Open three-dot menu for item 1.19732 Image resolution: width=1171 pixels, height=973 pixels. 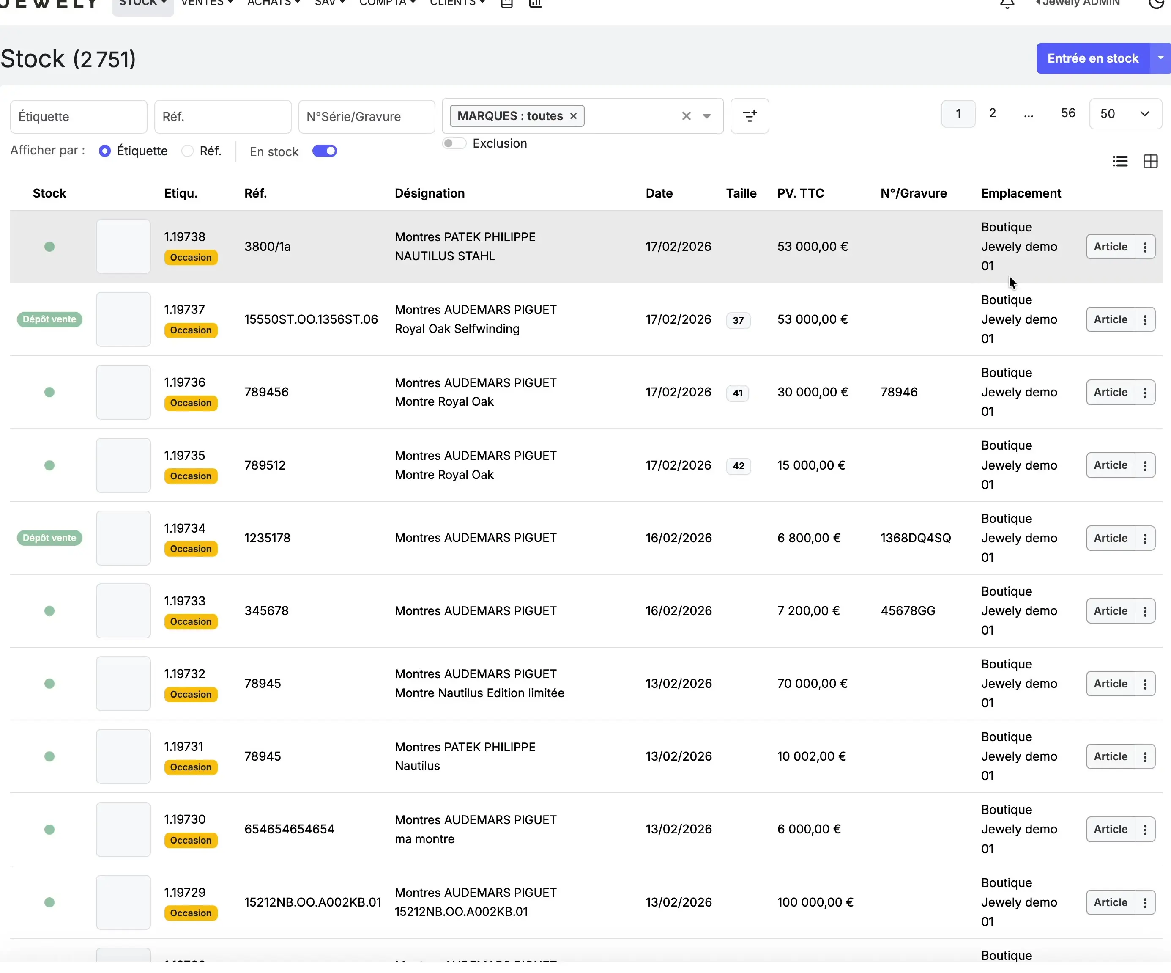tap(1145, 684)
